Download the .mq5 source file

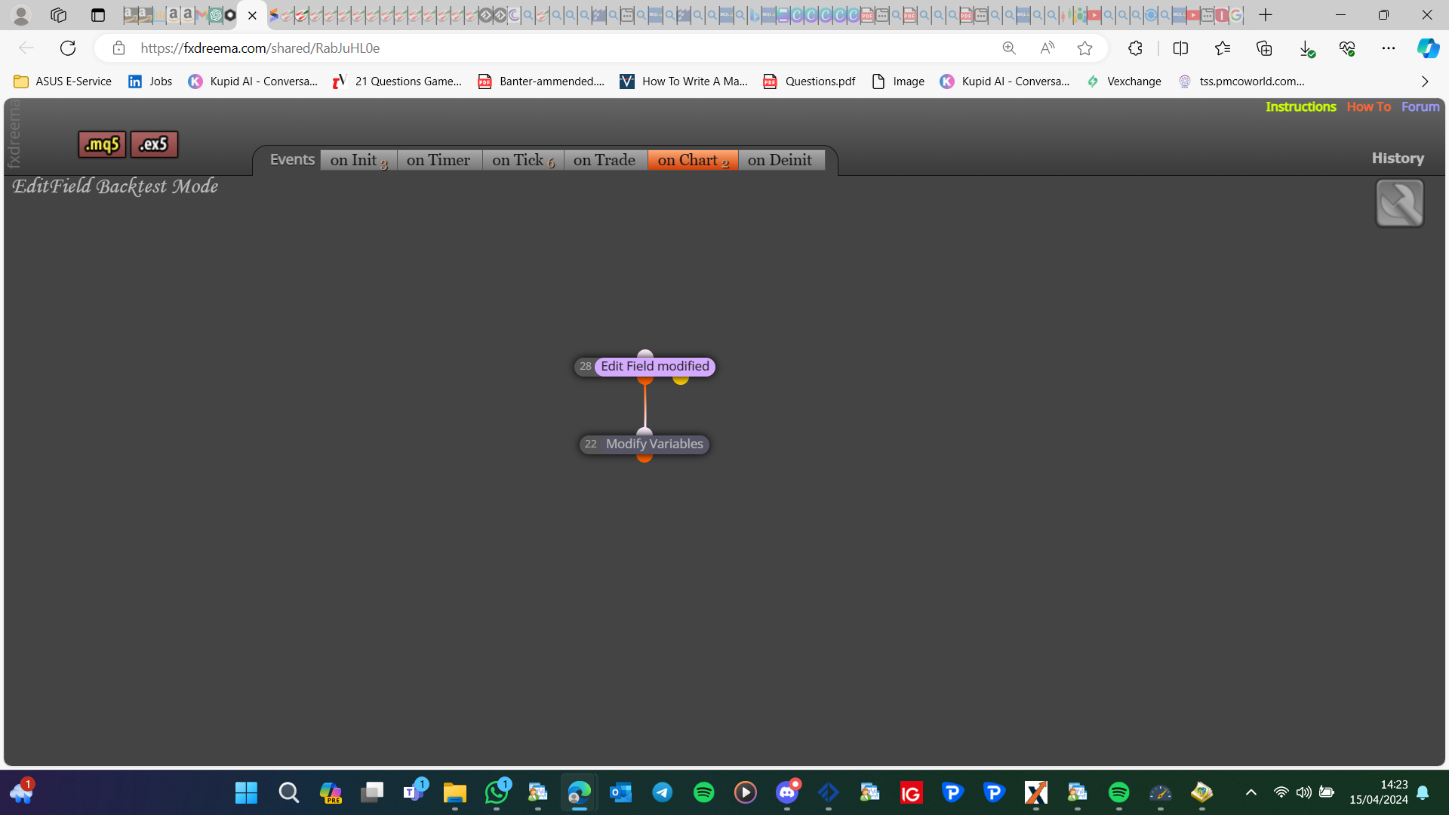(102, 144)
